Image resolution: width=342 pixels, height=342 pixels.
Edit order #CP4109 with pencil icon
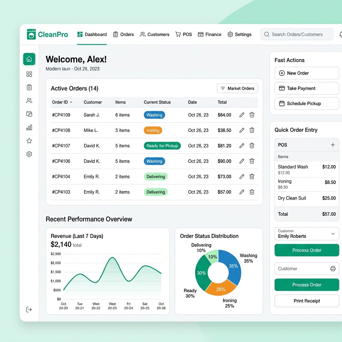242,115
